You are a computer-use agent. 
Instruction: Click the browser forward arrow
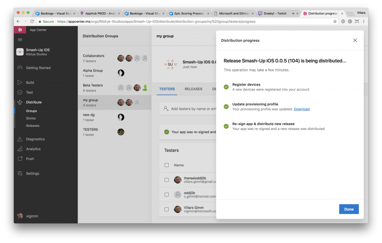[x=25, y=21]
